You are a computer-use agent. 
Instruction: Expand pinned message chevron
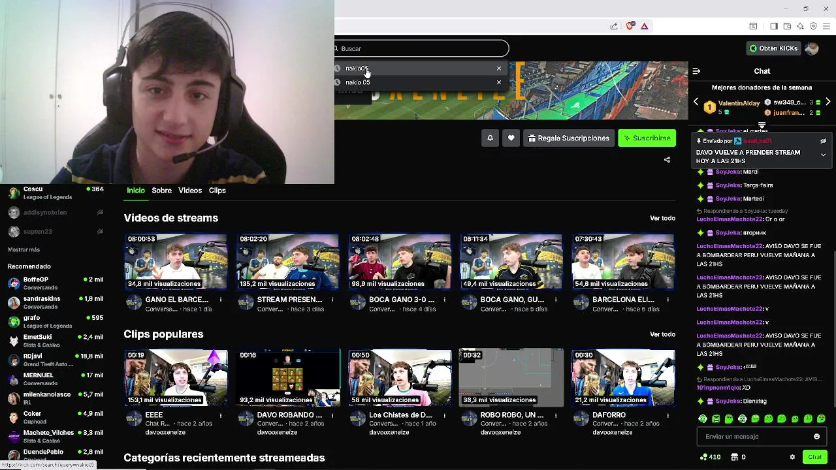[823, 155]
